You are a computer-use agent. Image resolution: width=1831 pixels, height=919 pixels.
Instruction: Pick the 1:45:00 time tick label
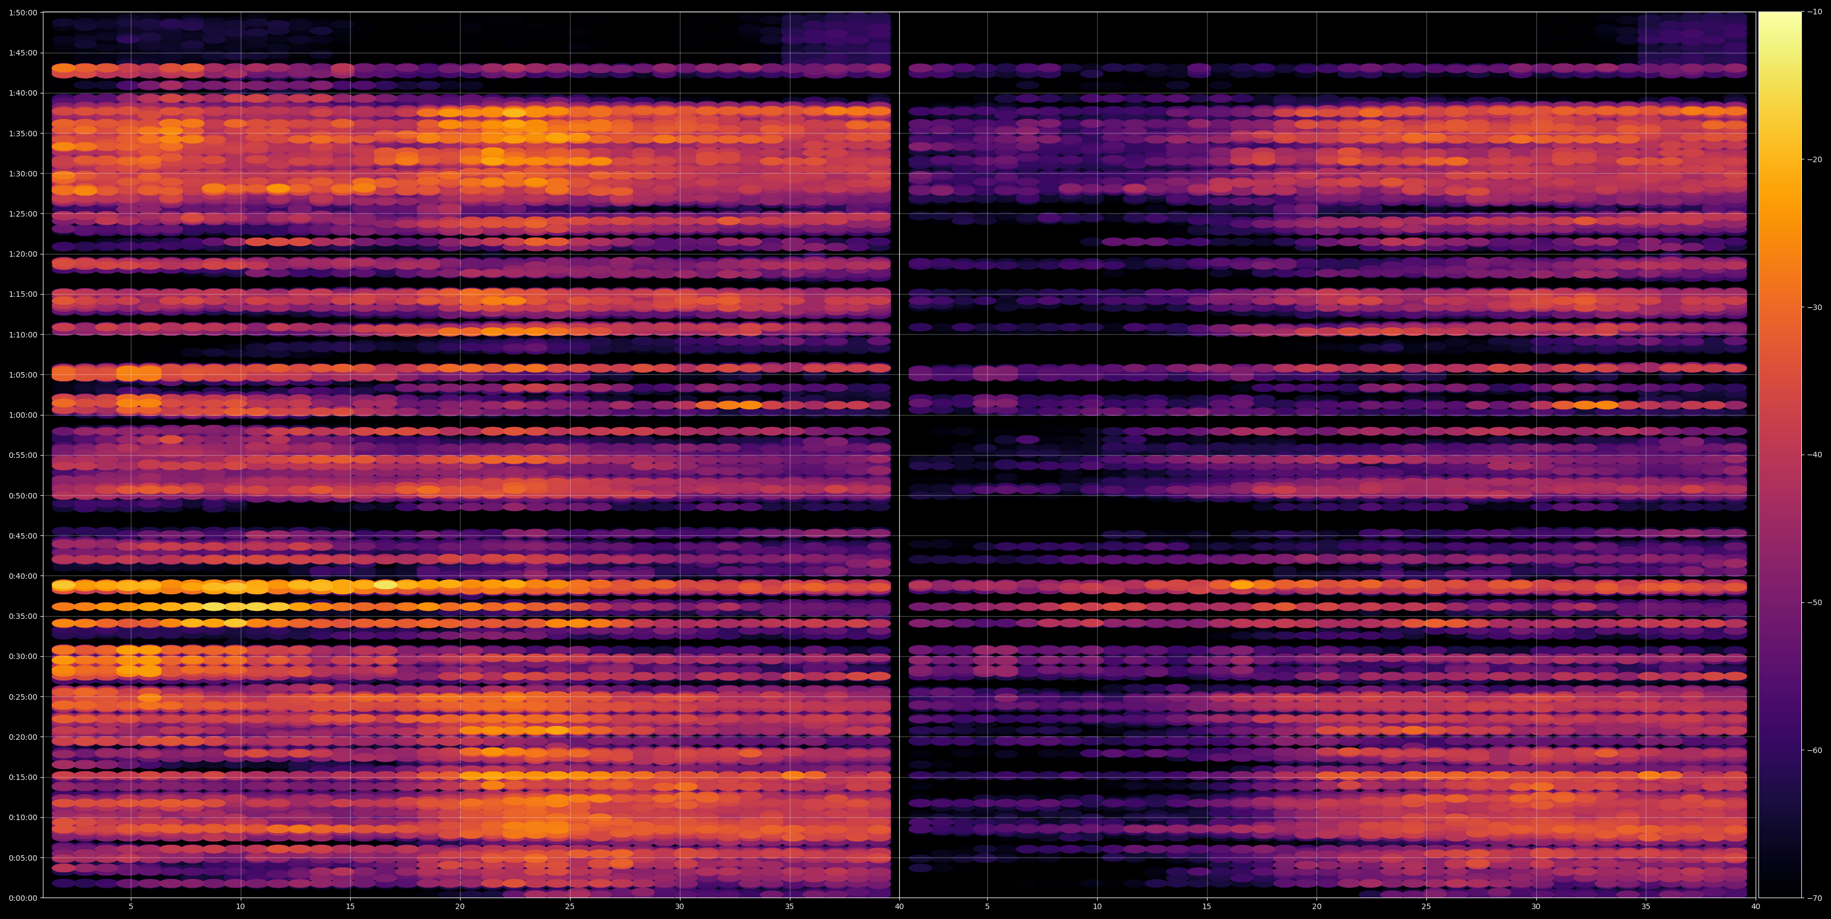point(24,52)
